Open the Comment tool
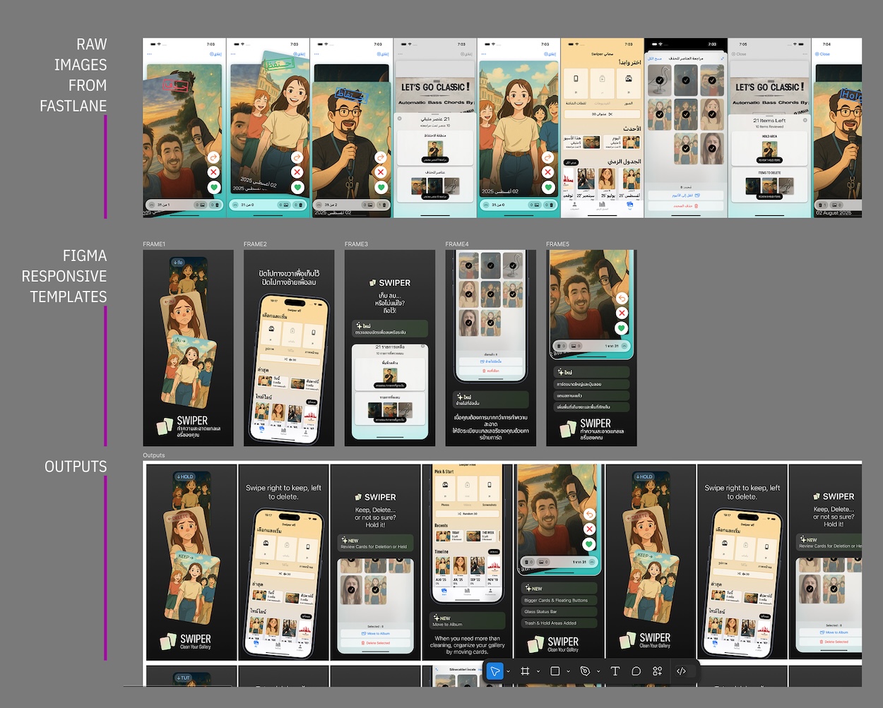The height and width of the screenshot is (708, 883). click(x=636, y=671)
